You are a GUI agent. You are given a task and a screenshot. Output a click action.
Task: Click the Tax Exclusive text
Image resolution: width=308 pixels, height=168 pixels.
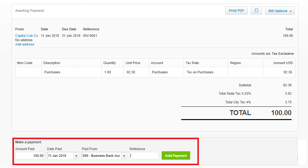point(283,54)
